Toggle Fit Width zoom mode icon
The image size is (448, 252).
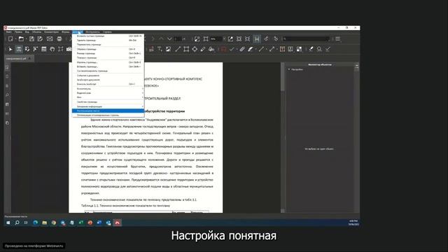pyautogui.click(x=257, y=39)
